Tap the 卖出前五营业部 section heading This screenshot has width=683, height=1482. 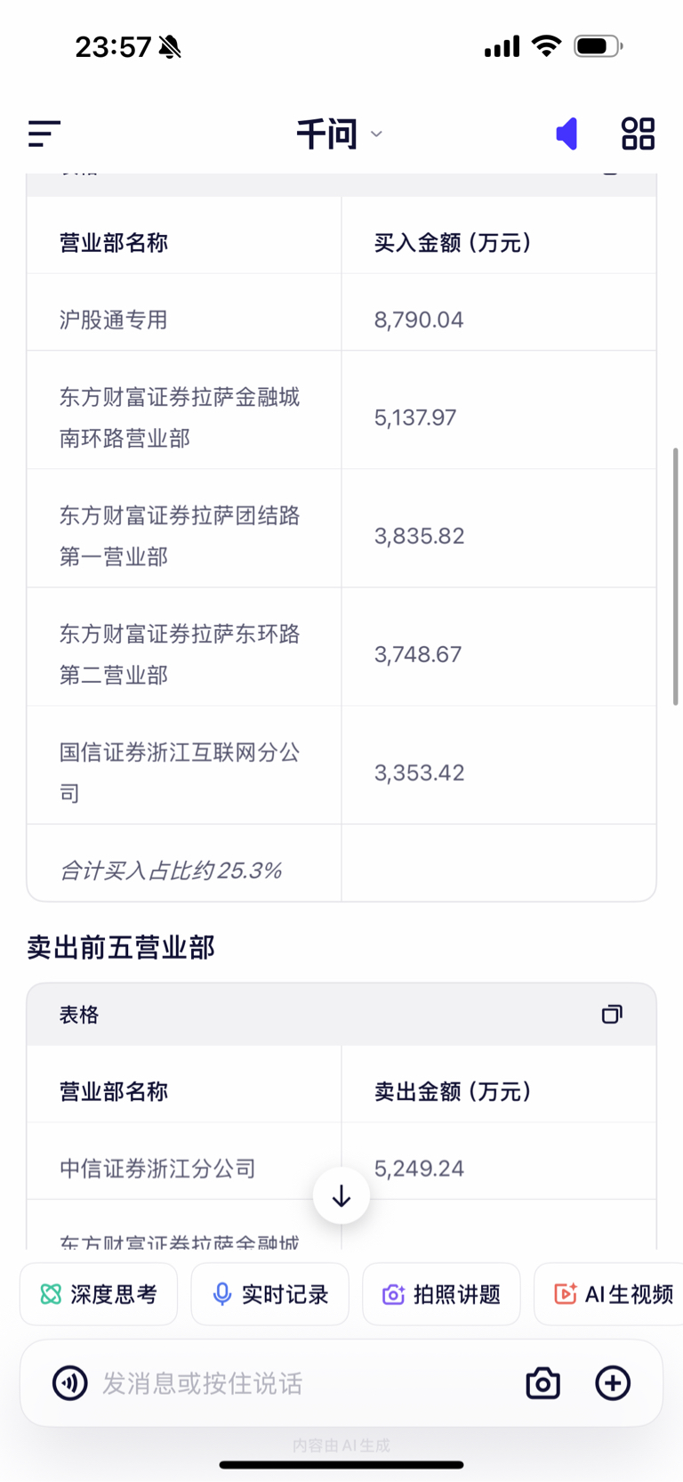(121, 948)
